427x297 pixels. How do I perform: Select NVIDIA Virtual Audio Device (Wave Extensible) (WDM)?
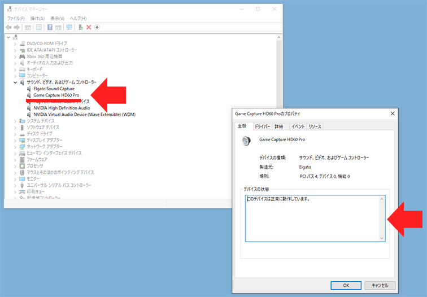pos(84,114)
